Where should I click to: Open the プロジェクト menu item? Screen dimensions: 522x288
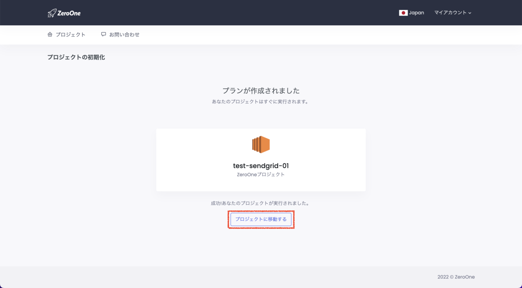[x=67, y=34]
